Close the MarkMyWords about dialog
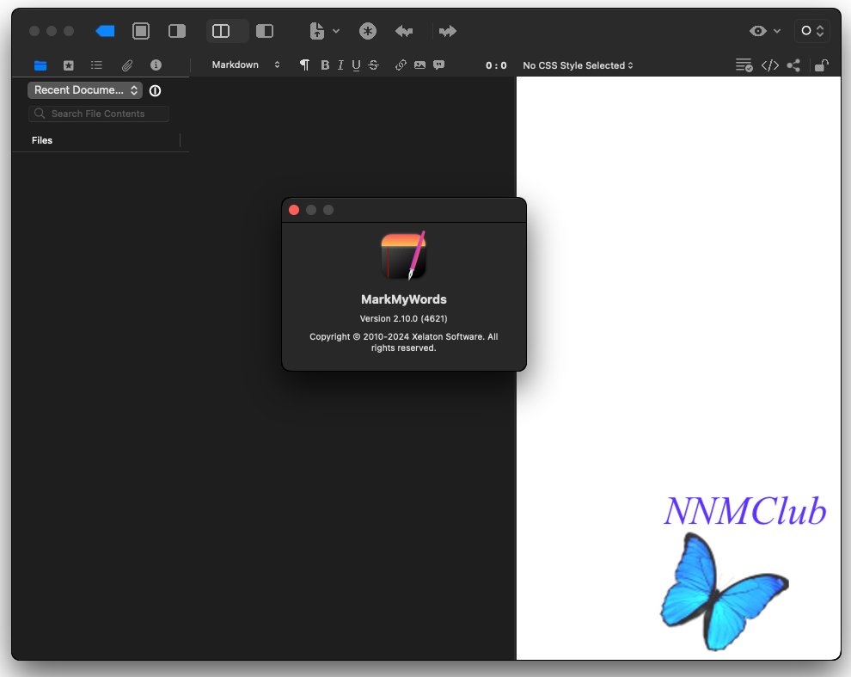Image resolution: width=851 pixels, height=677 pixels. (x=294, y=210)
